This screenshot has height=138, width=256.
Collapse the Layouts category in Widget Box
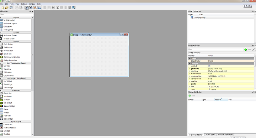(x=1, y=17)
